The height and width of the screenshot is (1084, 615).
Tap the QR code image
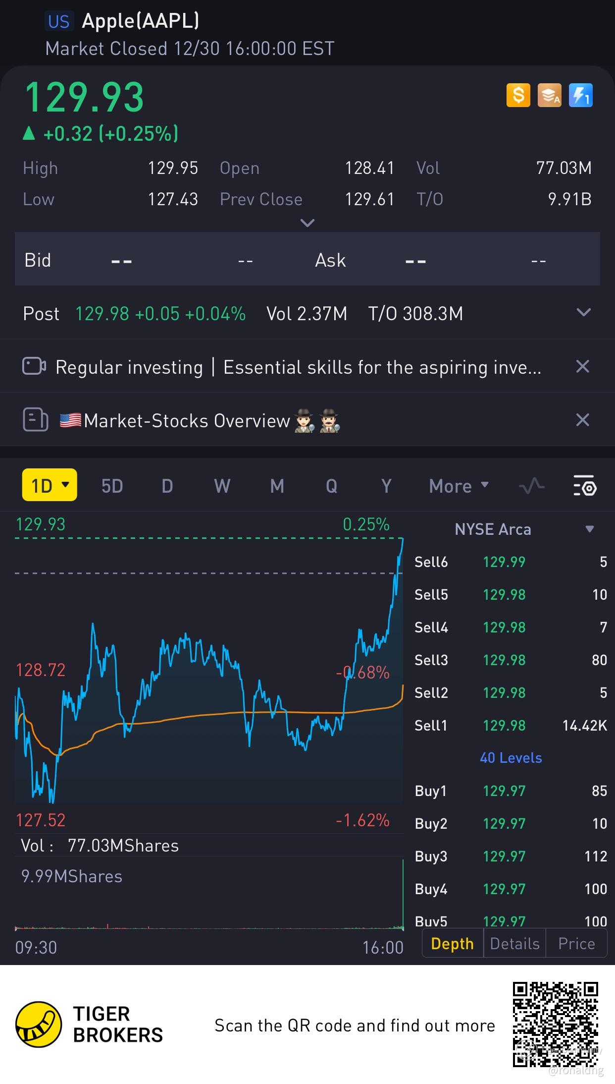[x=555, y=1025]
